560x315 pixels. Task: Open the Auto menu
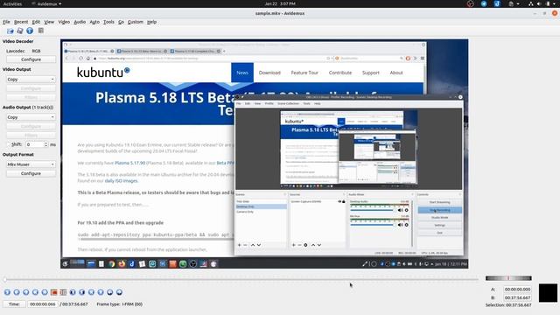pos(94,22)
